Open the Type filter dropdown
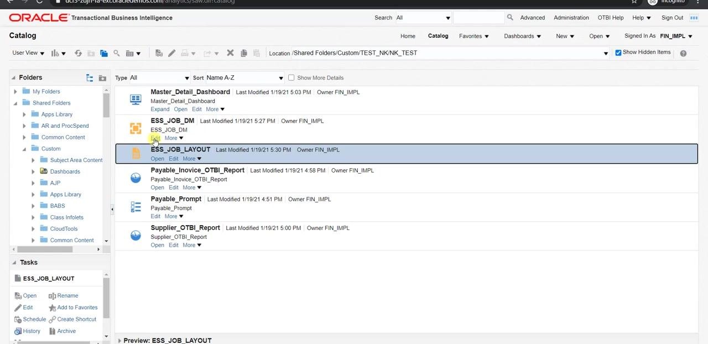 coord(159,78)
